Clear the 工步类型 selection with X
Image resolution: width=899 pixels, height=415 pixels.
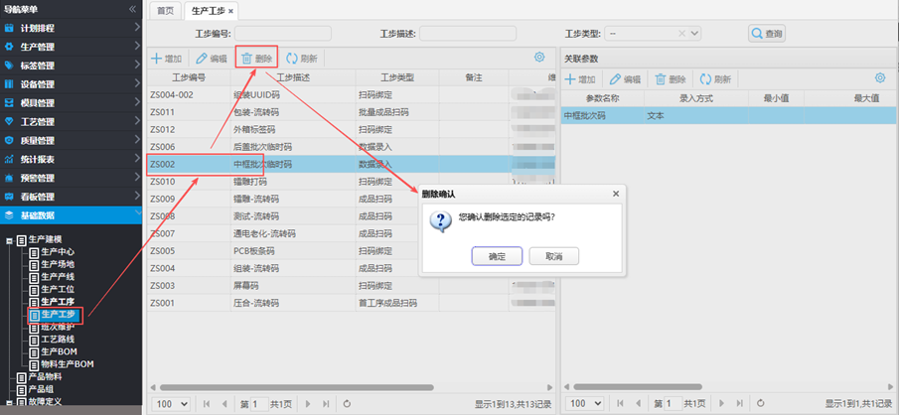click(681, 33)
